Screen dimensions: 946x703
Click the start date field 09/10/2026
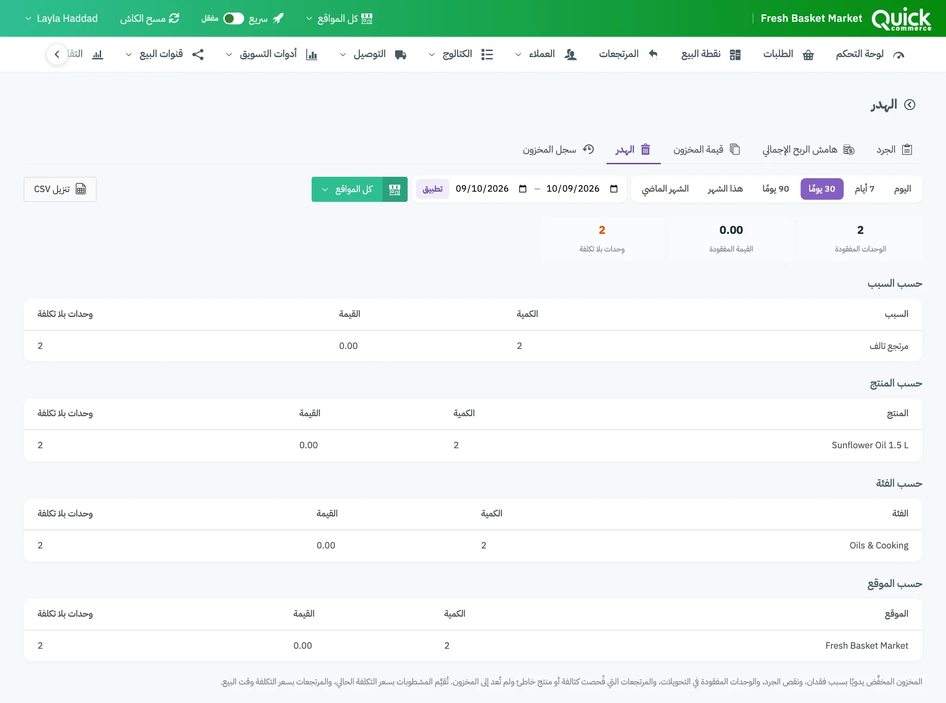491,189
